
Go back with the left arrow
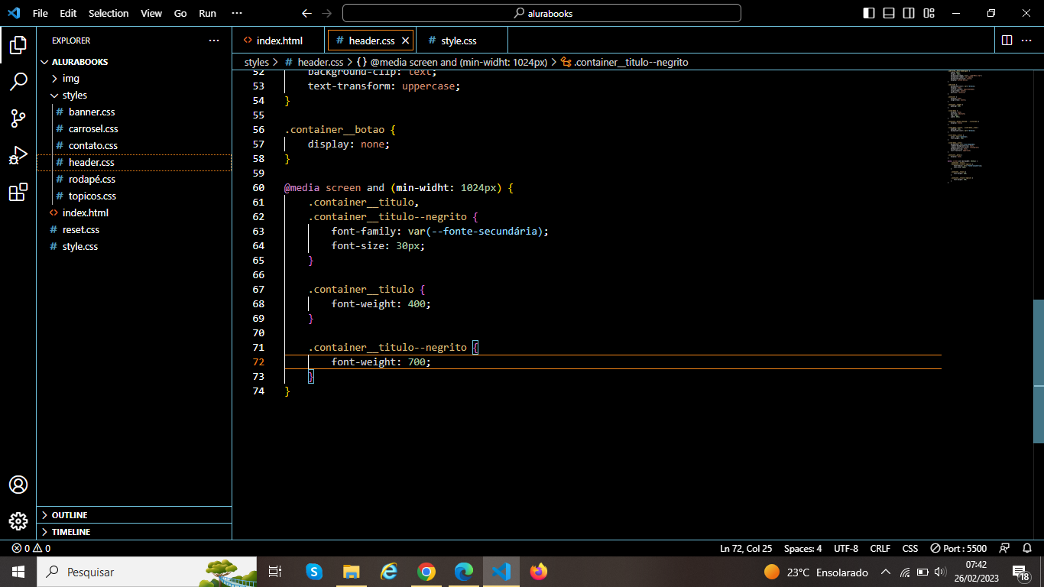coord(306,13)
